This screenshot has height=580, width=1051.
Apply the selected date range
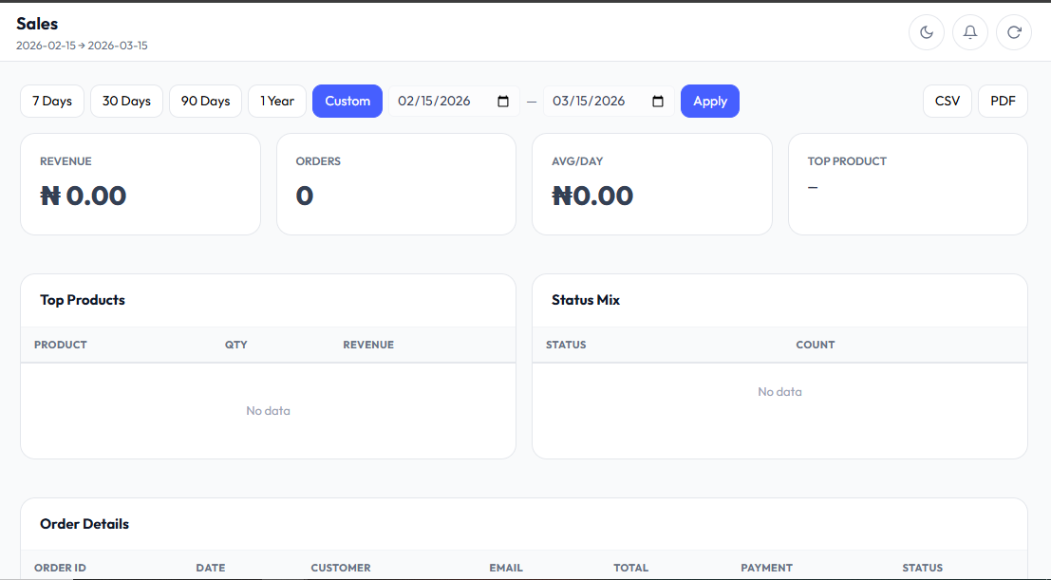click(x=710, y=102)
